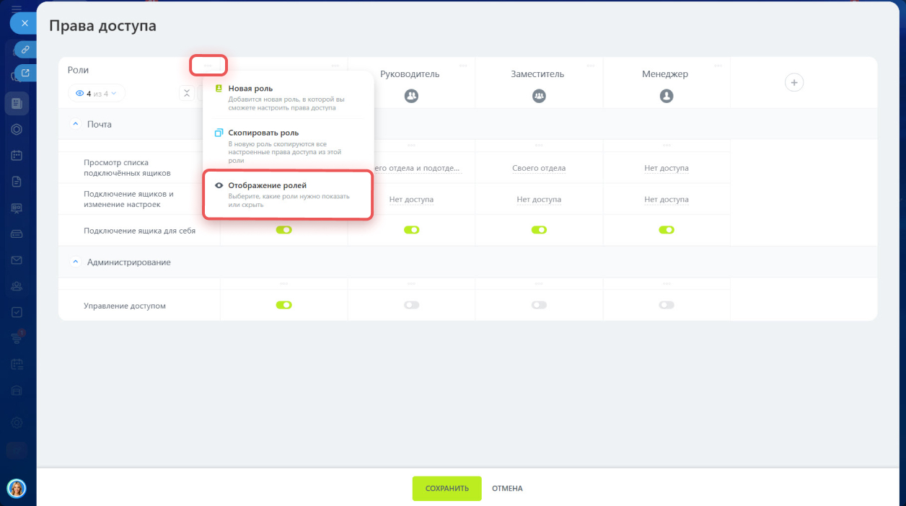
Task: Open the Роли three-dot menu
Action: pyautogui.click(x=208, y=66)
